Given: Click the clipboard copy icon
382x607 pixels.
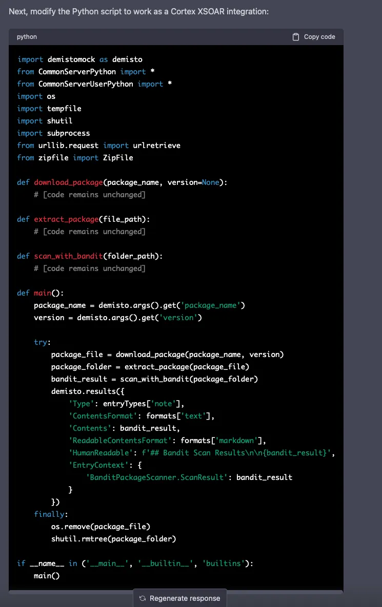Looking at the screenshot, I should click(296, 37).
